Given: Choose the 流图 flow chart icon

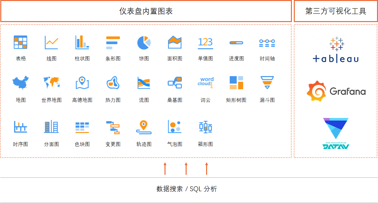Looking at the screenshot, I should (x=144, y=83).
